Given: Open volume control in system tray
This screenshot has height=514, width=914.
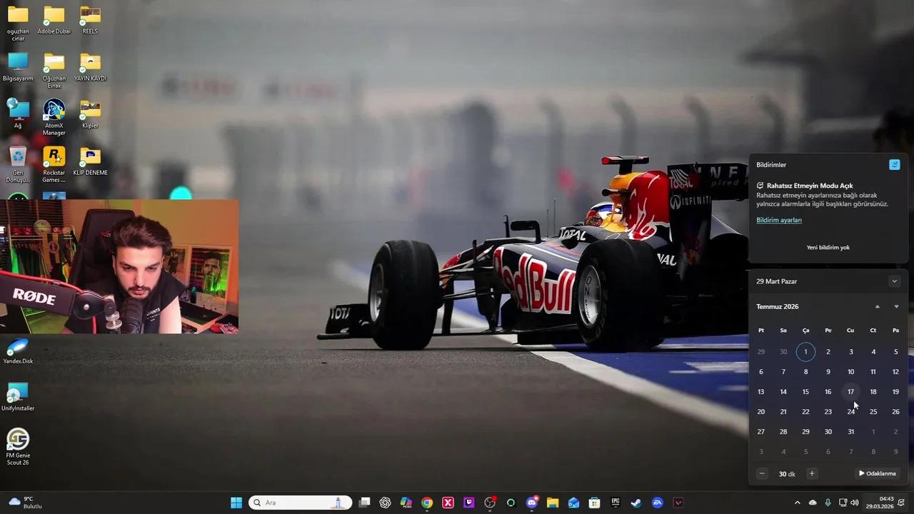Looking at the screenshot, I should 855,503.
